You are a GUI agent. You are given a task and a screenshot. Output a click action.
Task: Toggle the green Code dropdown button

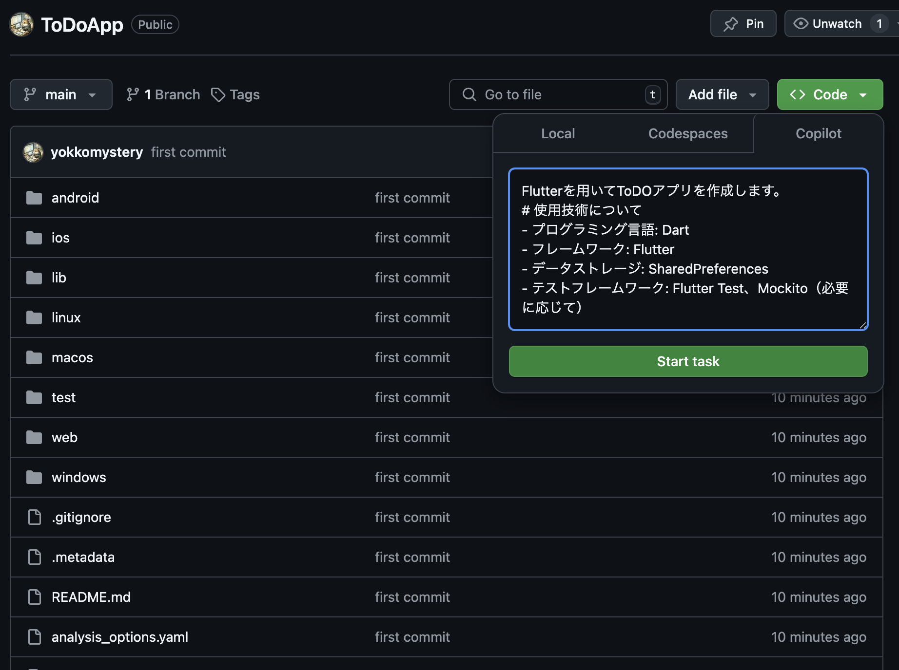pyautogui.click(x=830, y=94)
